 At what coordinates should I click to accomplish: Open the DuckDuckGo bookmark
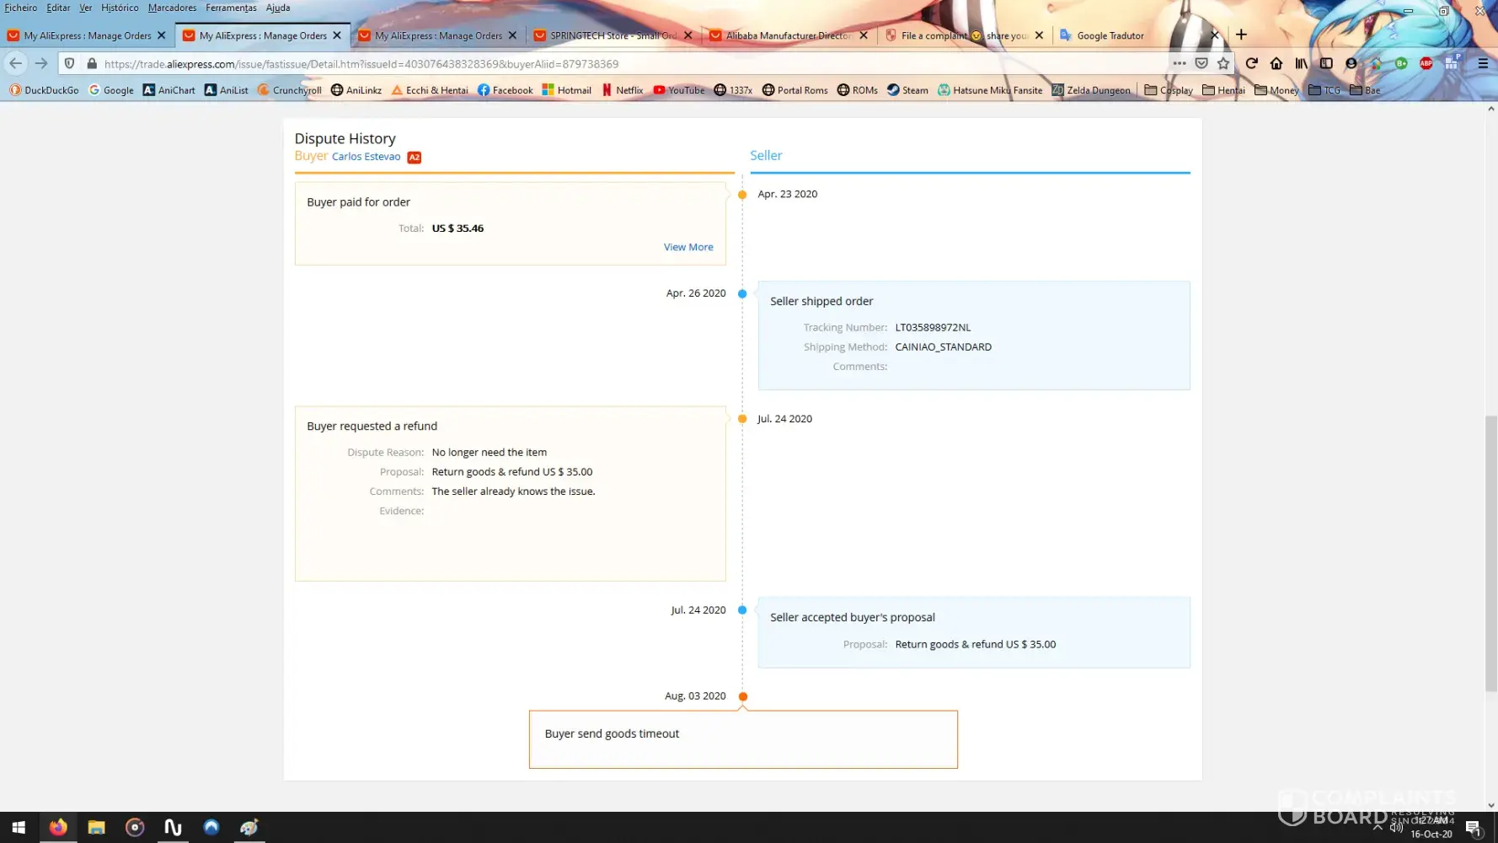tap(44, 90)
